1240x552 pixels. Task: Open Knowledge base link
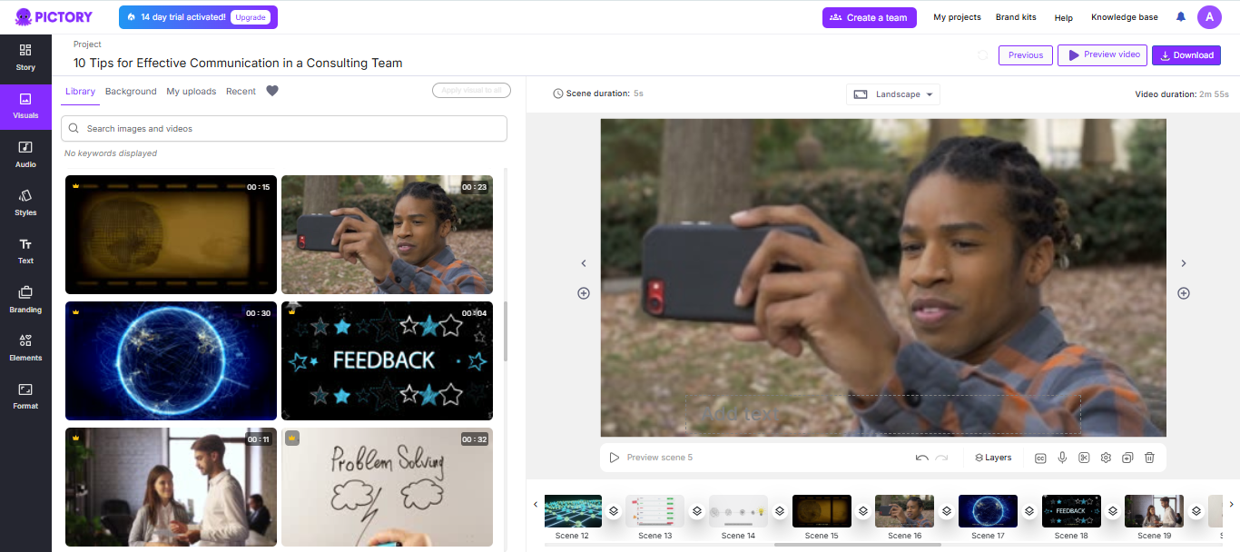[1125, 17]
